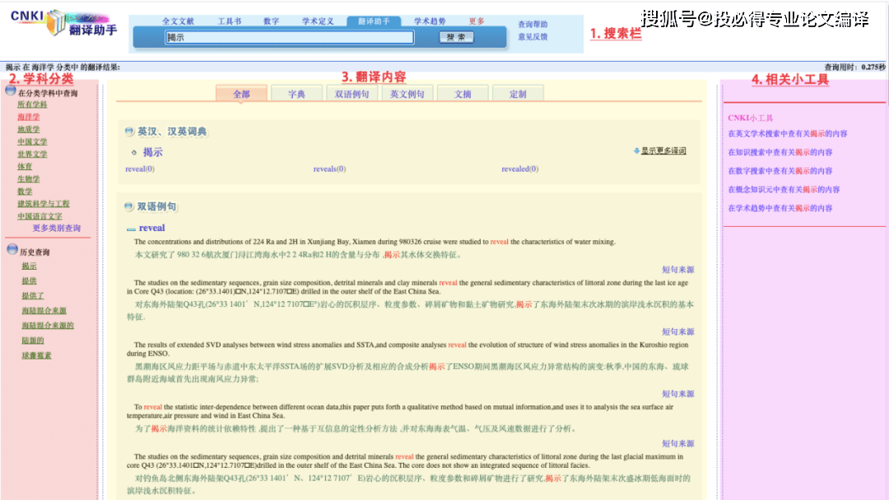
Task: Choose the 海洋学 subject
Action: pyautogui.click(x=28, y=118)
